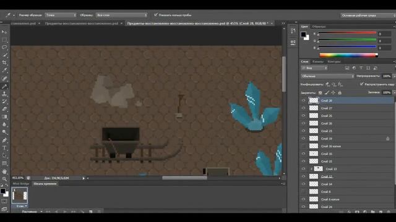Select the Blur drop tool
The image size is (396, 222).
coord(4,125)
